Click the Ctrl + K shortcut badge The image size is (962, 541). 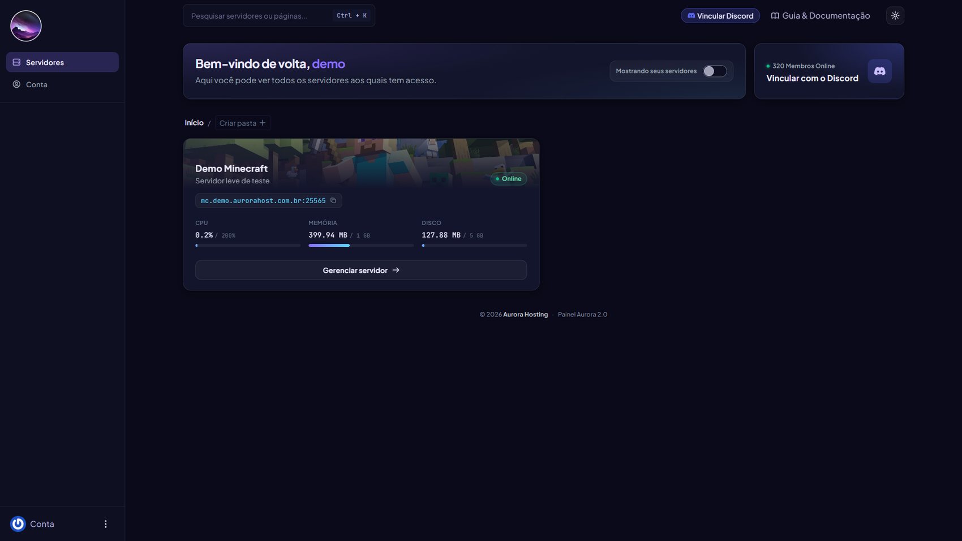click(351, 16)
